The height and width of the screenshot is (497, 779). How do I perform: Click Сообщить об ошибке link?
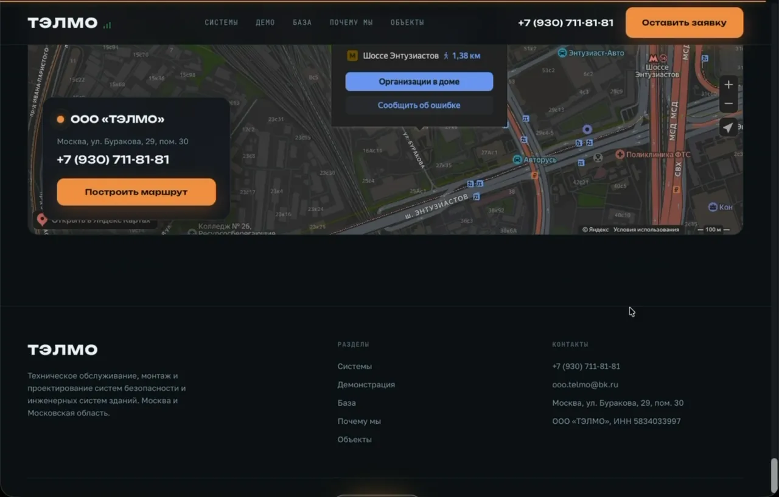pos(419,105)
